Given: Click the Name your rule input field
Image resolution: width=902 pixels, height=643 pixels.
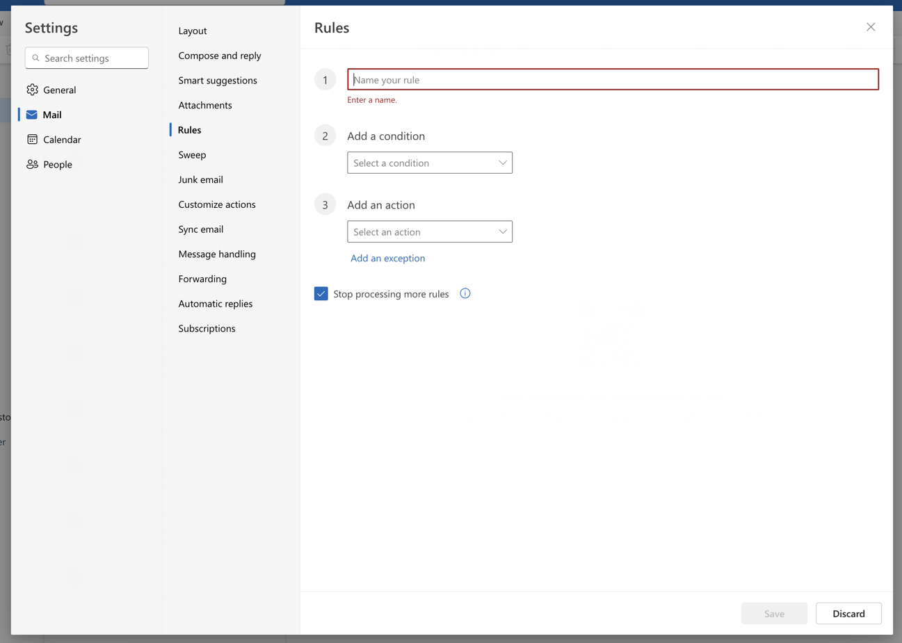Looking at the screenshot, I should (612, 79).
